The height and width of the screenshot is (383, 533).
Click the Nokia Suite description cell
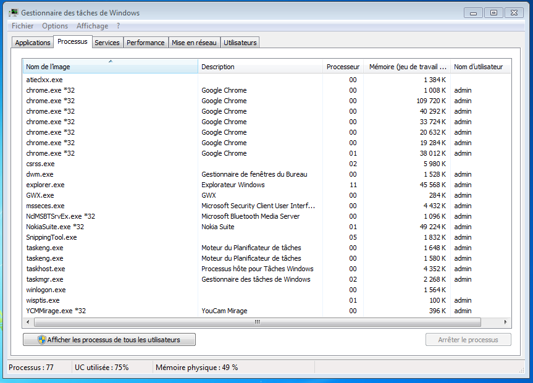coord(218,227)
